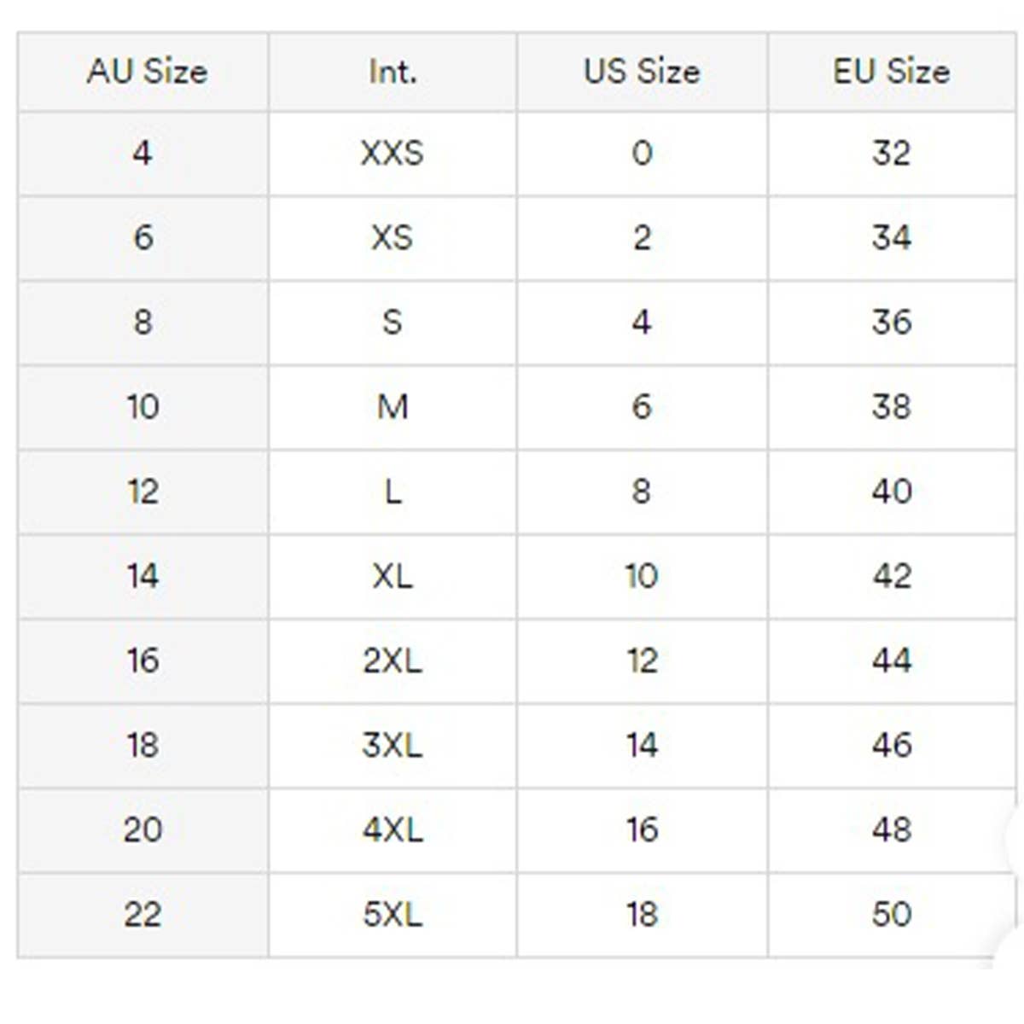
Task: Select the EU size 40 cell
Action: click(x=891, y=492)
